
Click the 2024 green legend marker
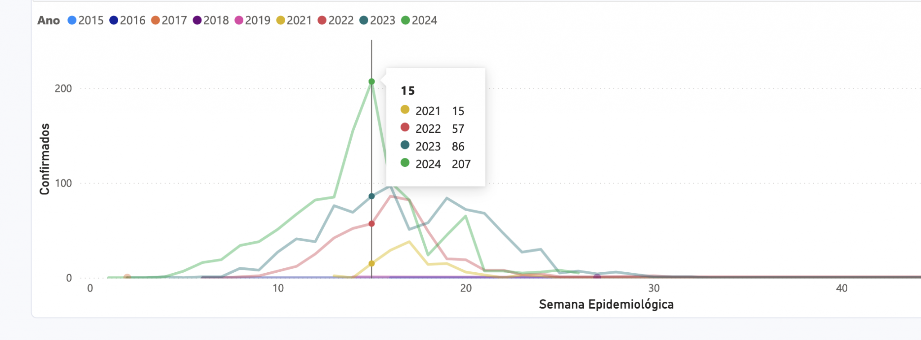pos(406,21)
